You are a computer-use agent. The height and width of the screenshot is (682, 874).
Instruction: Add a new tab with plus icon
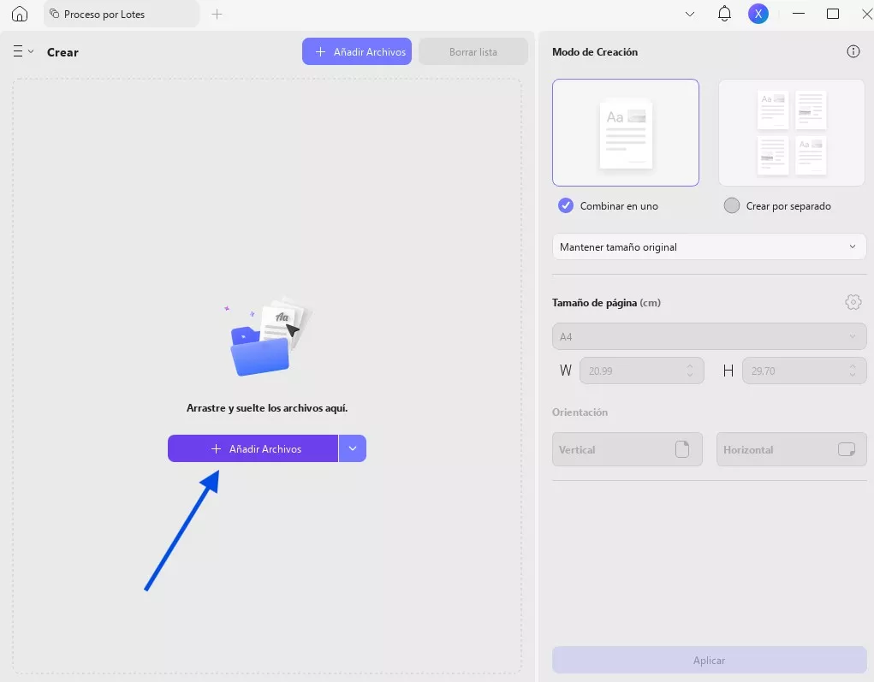[x=217, y=14]
